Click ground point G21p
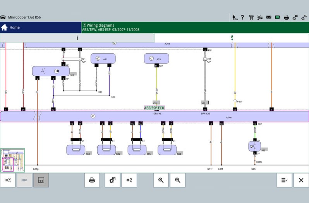The width and height of the screenshot is (309, 203). (x=36, y=169)
